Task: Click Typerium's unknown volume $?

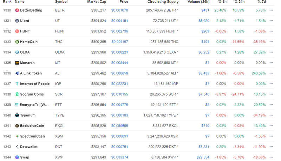Action: point(207,115)
